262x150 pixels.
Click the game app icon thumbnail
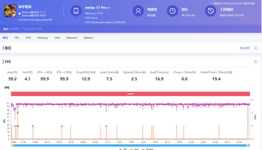(10, 11)
